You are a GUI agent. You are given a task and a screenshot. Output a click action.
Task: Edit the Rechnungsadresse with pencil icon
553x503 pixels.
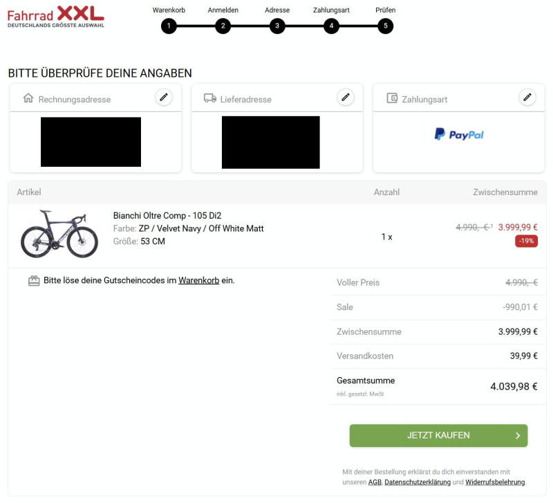point(164,97)
